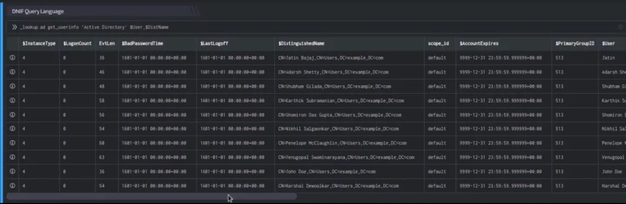Viewport: 626px width, 204px height.
Task: Open info icon for Jatin Bajaj row
Action: (x=13, y=58)
